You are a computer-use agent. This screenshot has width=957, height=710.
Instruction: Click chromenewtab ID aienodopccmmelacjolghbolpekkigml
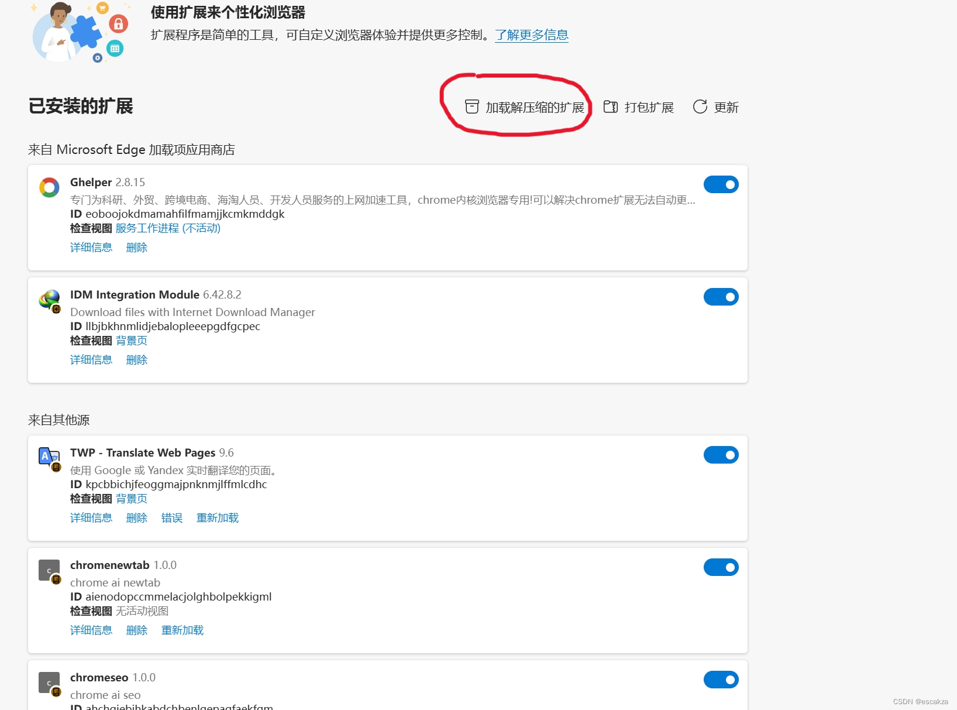tap(178, 597)
